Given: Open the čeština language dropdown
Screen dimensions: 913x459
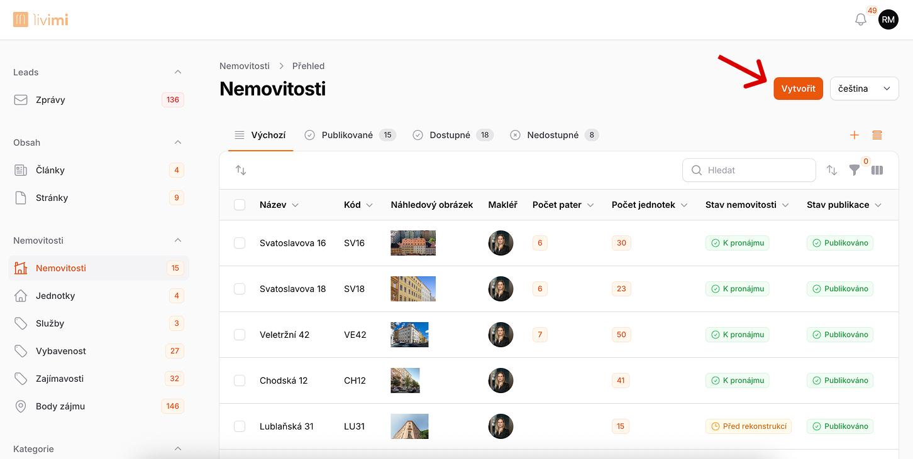Looking at the screenshot, I should 864,89.
